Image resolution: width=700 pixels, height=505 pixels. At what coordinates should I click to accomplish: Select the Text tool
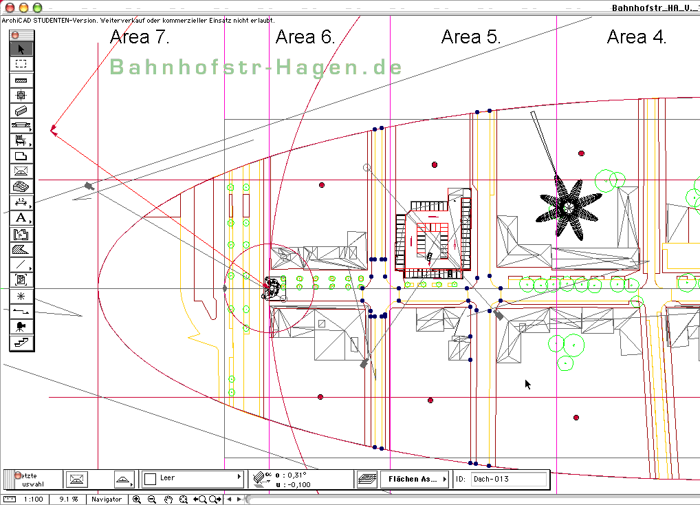pyautogui.click(x=21, y=218)
